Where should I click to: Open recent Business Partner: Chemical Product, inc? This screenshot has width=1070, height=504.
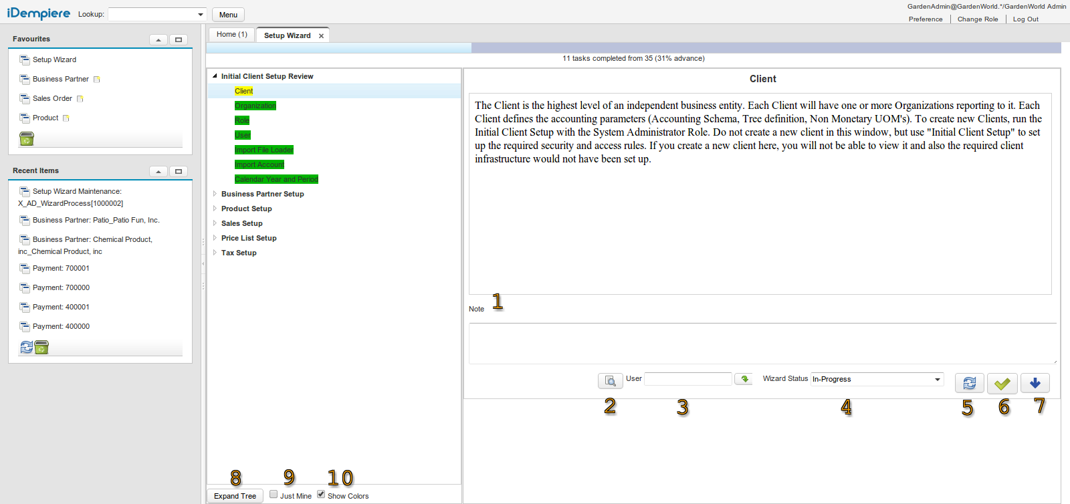point(85,245)
